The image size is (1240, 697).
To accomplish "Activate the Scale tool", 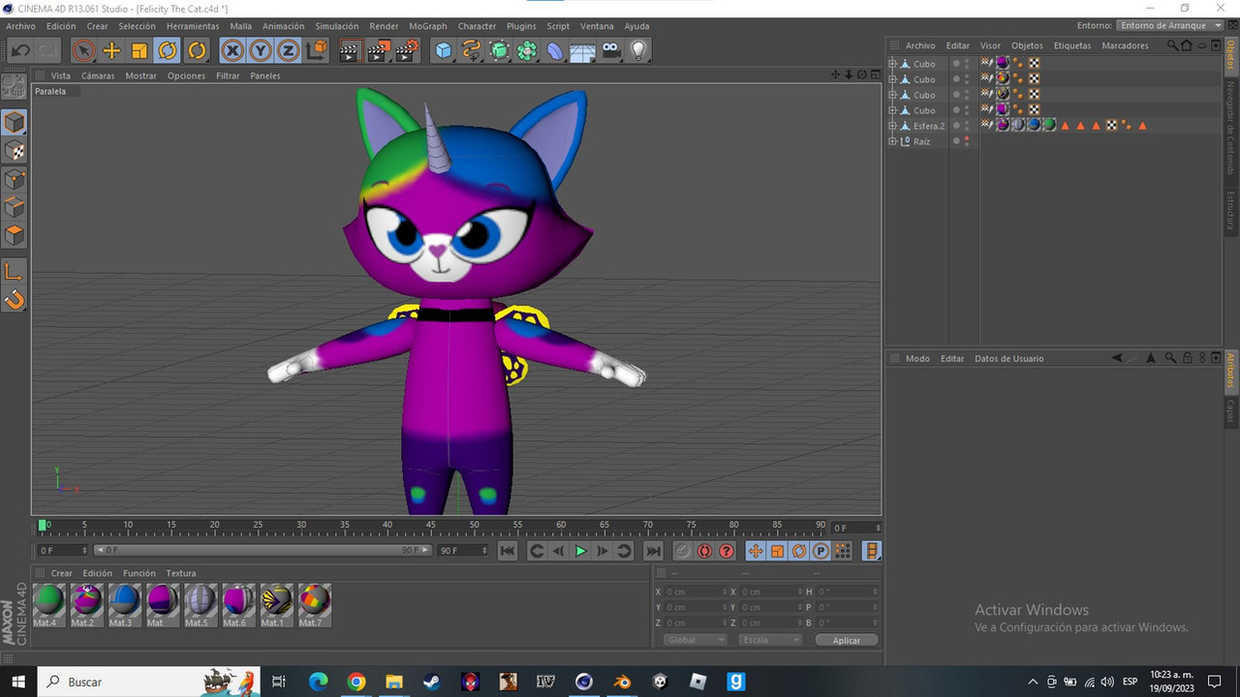I will 139,50.
